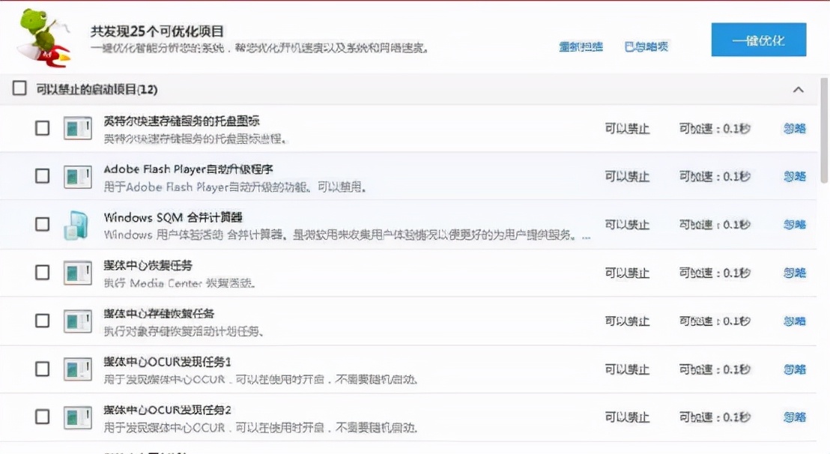Open the 已忽略项 list
The image size is (830, 454).
click(x=646, y=47)
